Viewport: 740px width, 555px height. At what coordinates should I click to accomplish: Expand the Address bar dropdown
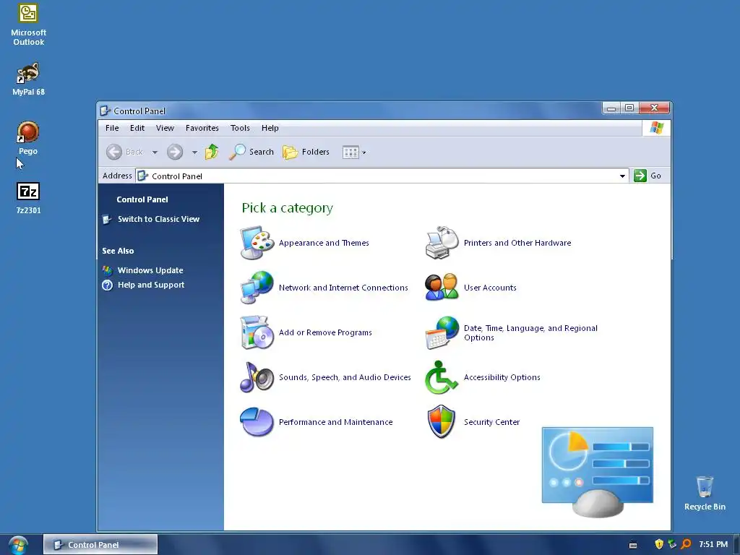(622, 176)
